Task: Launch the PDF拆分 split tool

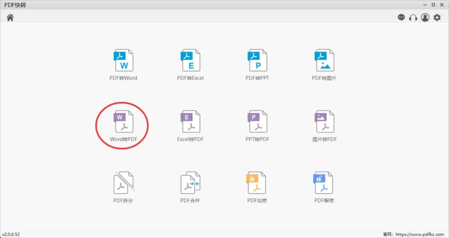Action: (123, 183)
